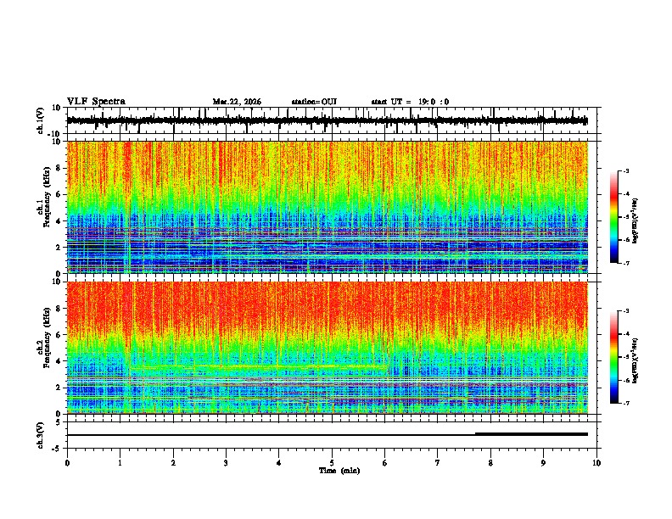Click the ch.1 colorbar 'log(PSD)' unit label
Image resolution: width=672 pixels, height=519 pixels.
636,221
